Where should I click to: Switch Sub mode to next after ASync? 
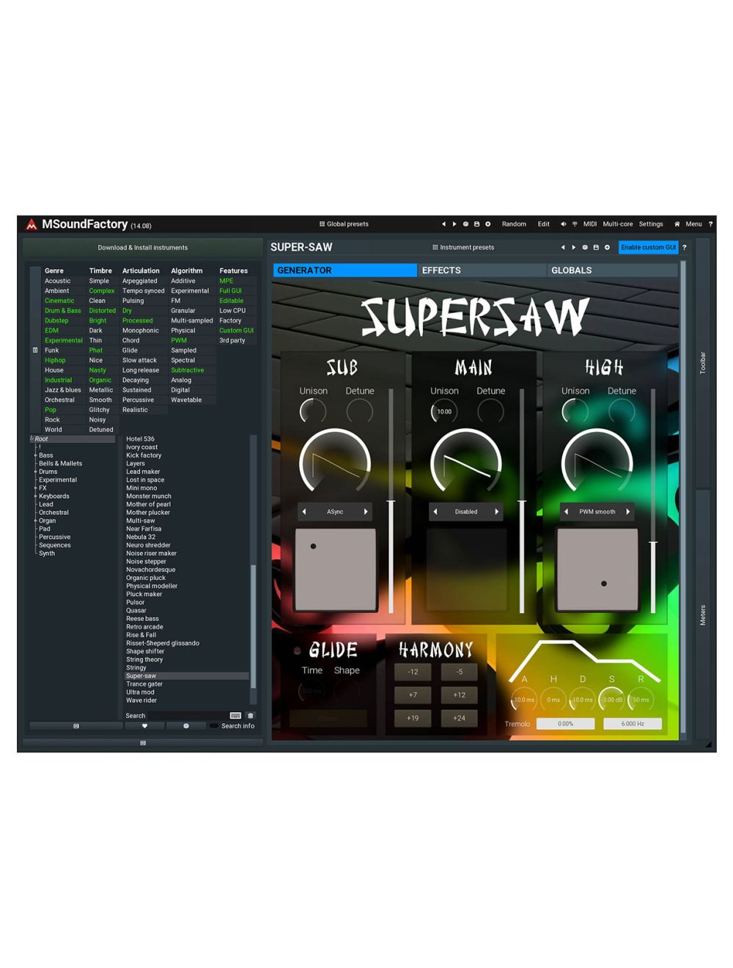366,512
